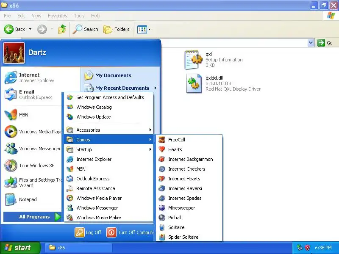Open Tour Windows XP
Screen dimensions: 339x254
pos(33,166)
